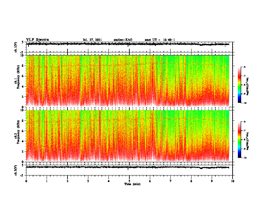
Task: Click the "-10" label on ch.1 color bar
Action: [244, 103]
